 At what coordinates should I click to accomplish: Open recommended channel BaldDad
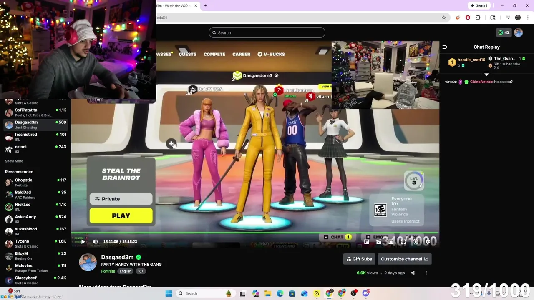(x=35, y=195)
